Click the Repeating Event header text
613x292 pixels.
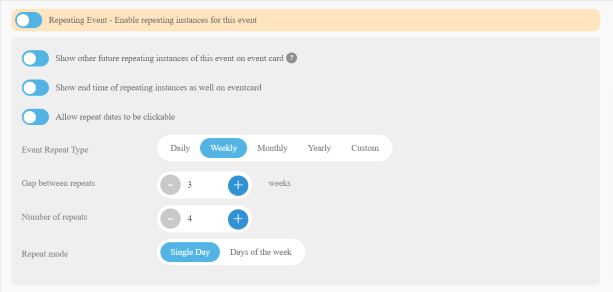[x=153, y=20]
